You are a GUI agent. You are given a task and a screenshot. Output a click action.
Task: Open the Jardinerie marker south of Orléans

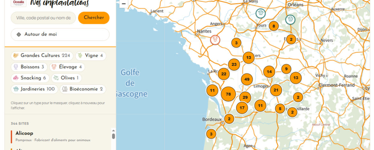[290, 19]
